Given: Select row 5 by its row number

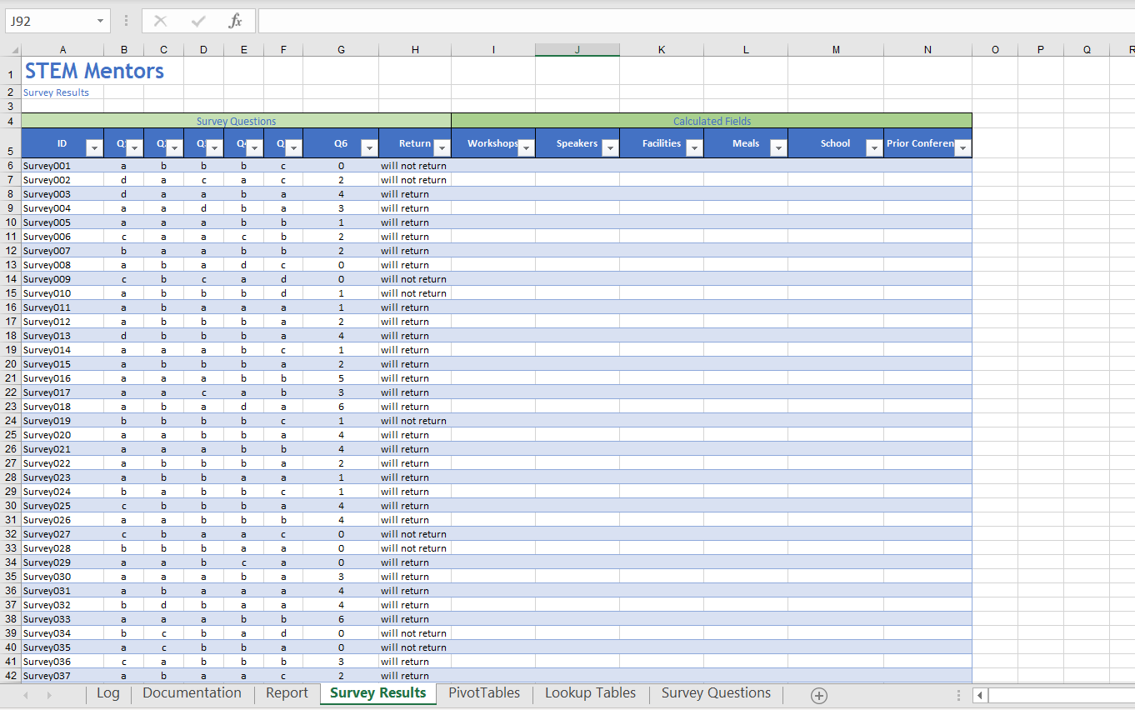Looking at the screenshot, I should click(x=10, y=143).
